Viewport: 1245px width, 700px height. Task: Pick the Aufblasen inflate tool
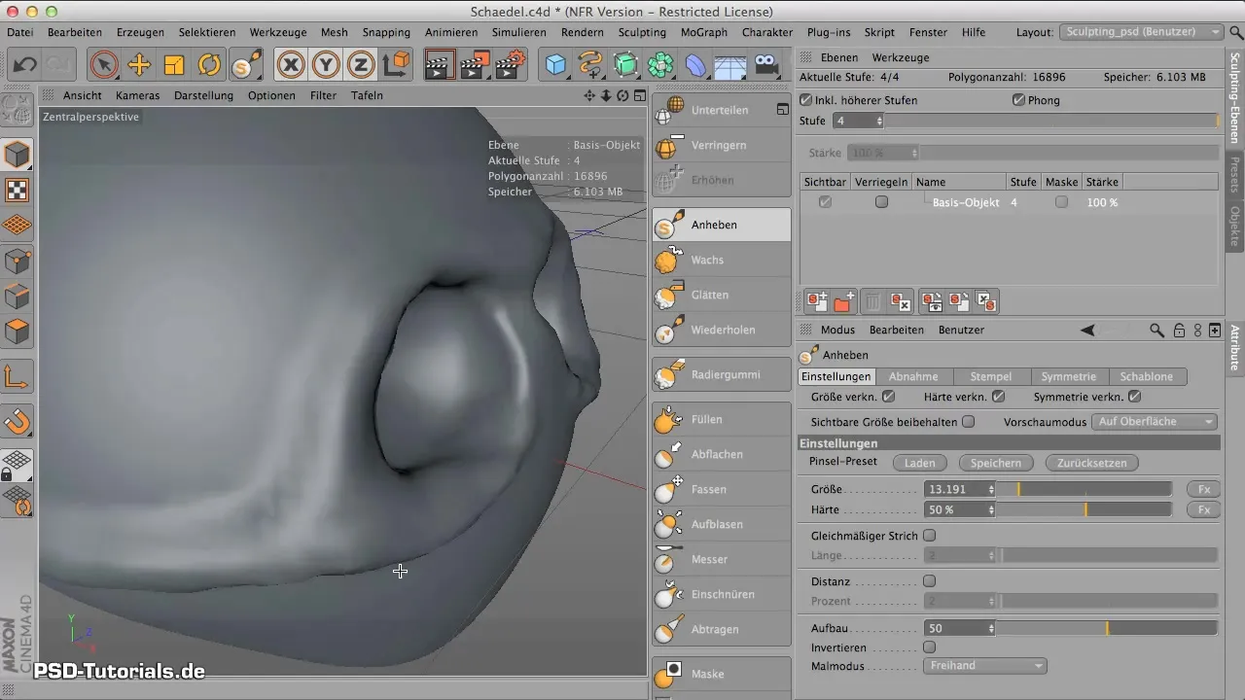click(x=722, y=524)
